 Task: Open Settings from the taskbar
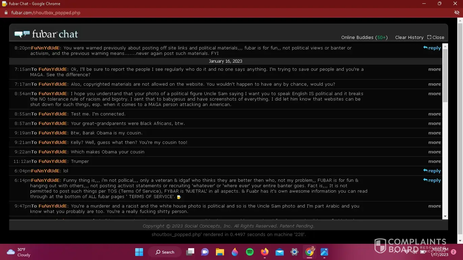click(294, 252)
